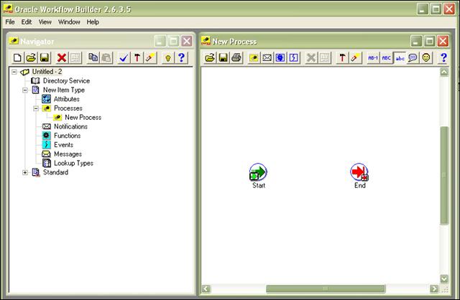Viewport: 460px width, 300px height.
Task: Collapse the New Item Type node
Action: click(x=25, y=90)
